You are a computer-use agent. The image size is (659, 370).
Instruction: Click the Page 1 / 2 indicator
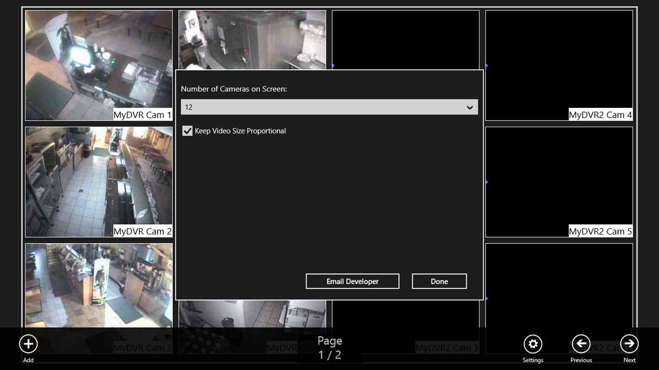point(330,348)
